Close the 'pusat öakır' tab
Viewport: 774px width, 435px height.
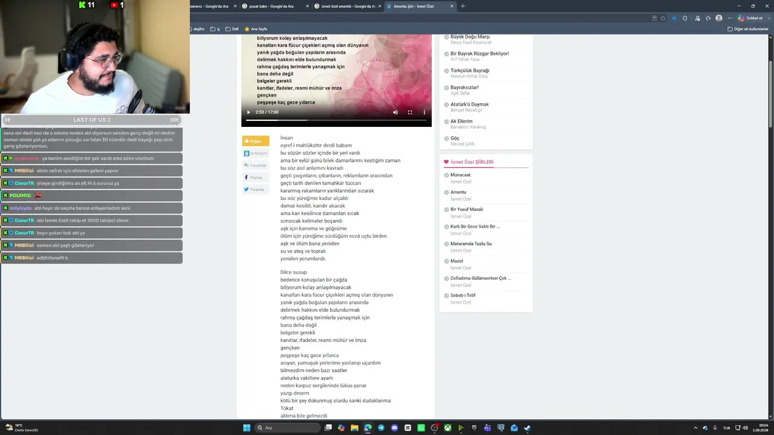tap(307, 6)
